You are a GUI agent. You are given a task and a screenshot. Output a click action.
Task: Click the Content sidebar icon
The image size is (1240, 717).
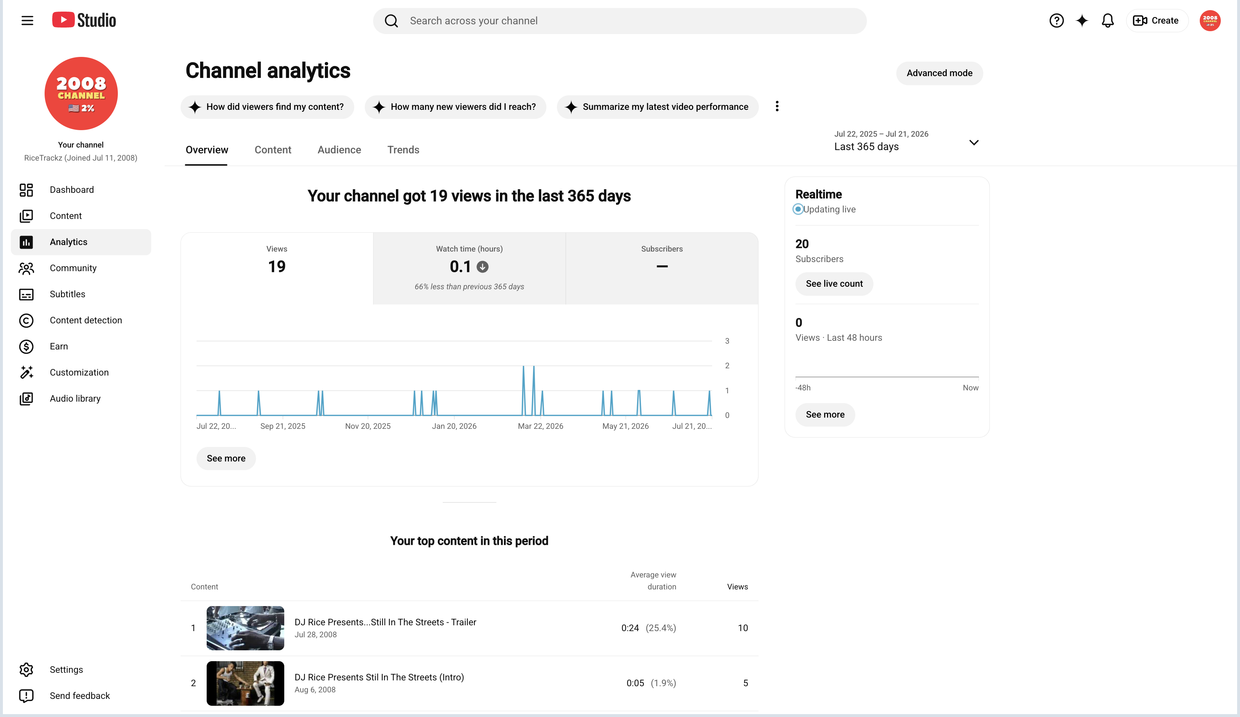(26, 216)
